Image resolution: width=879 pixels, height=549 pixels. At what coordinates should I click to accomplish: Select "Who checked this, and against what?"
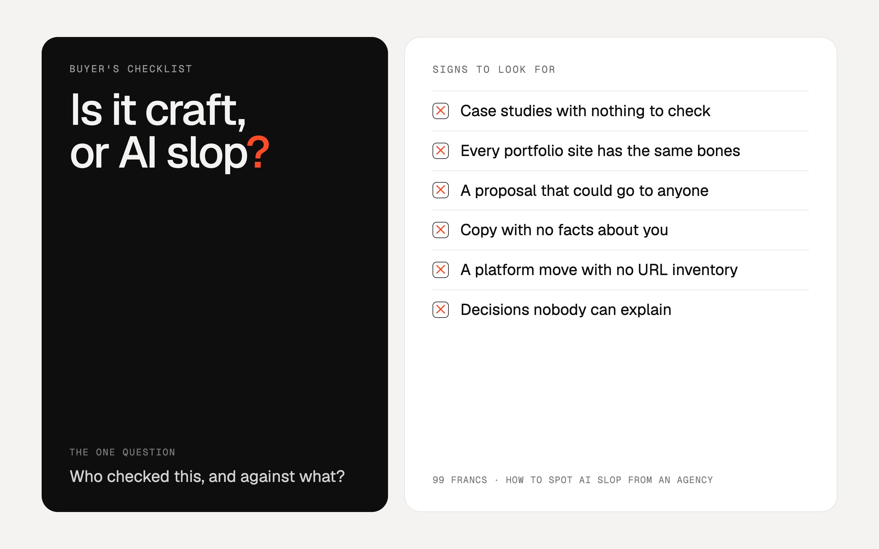click(x=207, y=476)
